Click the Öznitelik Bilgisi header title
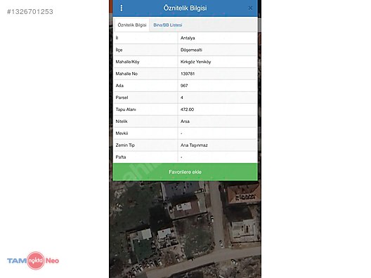 185,8
